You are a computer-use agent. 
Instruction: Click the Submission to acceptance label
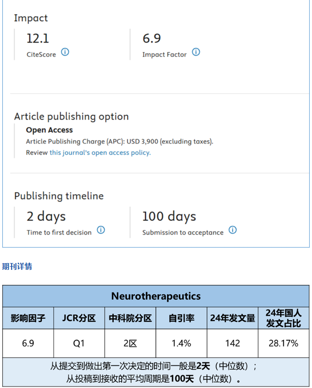[183, 232]
